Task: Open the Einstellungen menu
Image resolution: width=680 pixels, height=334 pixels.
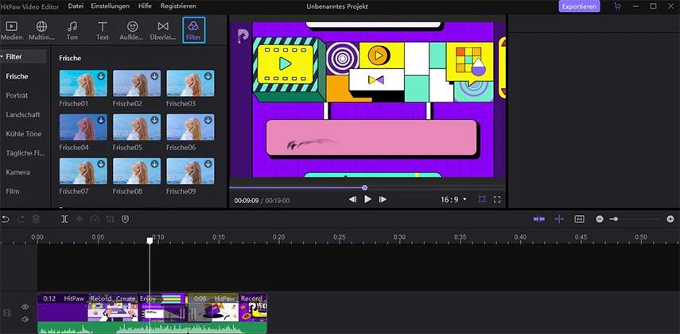Action: click(x=111, y=6)
